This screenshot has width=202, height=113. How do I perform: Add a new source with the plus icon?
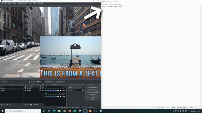coord(26,105)
